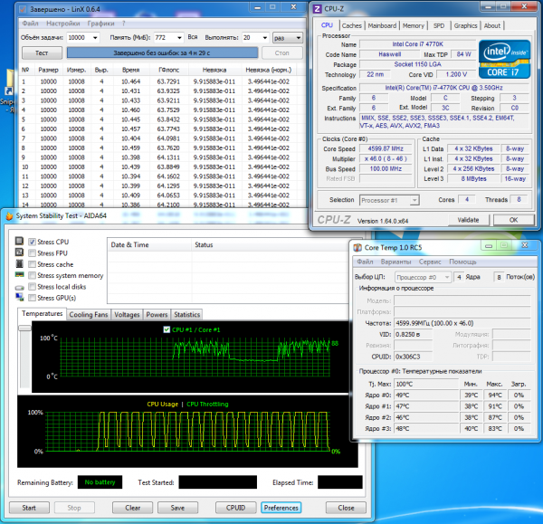The height and width of the screenshot is (524, 543).
Task: Enable the Stress FPU checkbox
Action: [x=33, y=253]
